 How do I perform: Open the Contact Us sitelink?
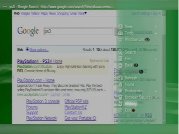73,112
